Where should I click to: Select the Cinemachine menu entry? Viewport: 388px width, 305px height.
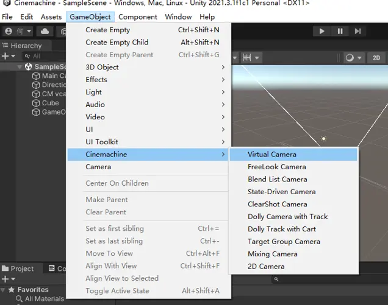pyautogui.click(x=148, y=155)
